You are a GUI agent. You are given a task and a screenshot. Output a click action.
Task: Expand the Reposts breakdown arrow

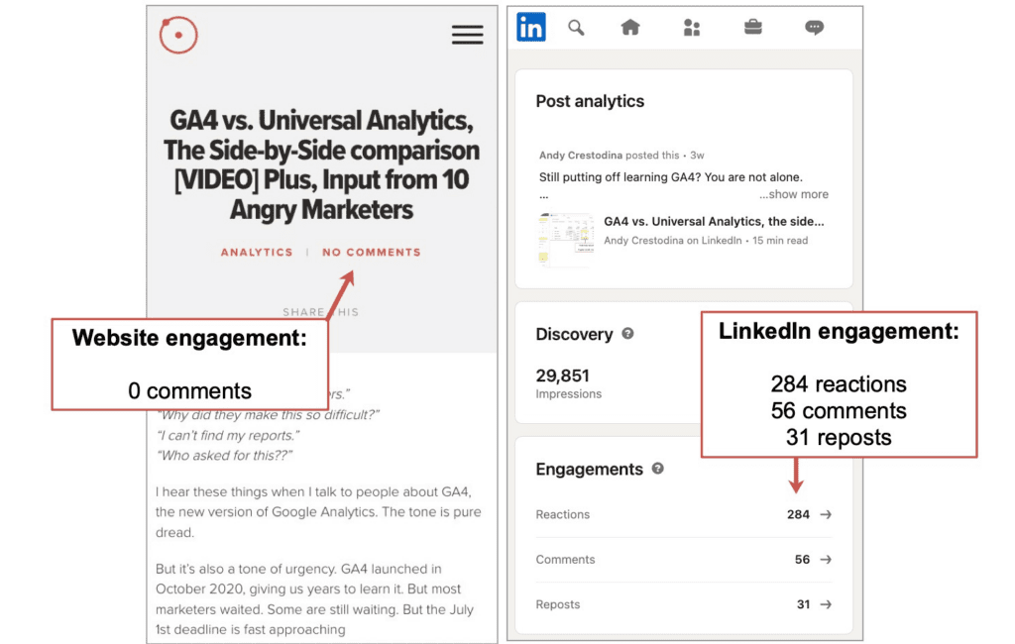824,604
